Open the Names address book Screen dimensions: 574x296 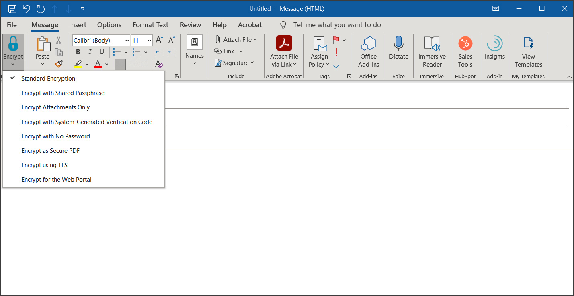click(x=195, y=51)
